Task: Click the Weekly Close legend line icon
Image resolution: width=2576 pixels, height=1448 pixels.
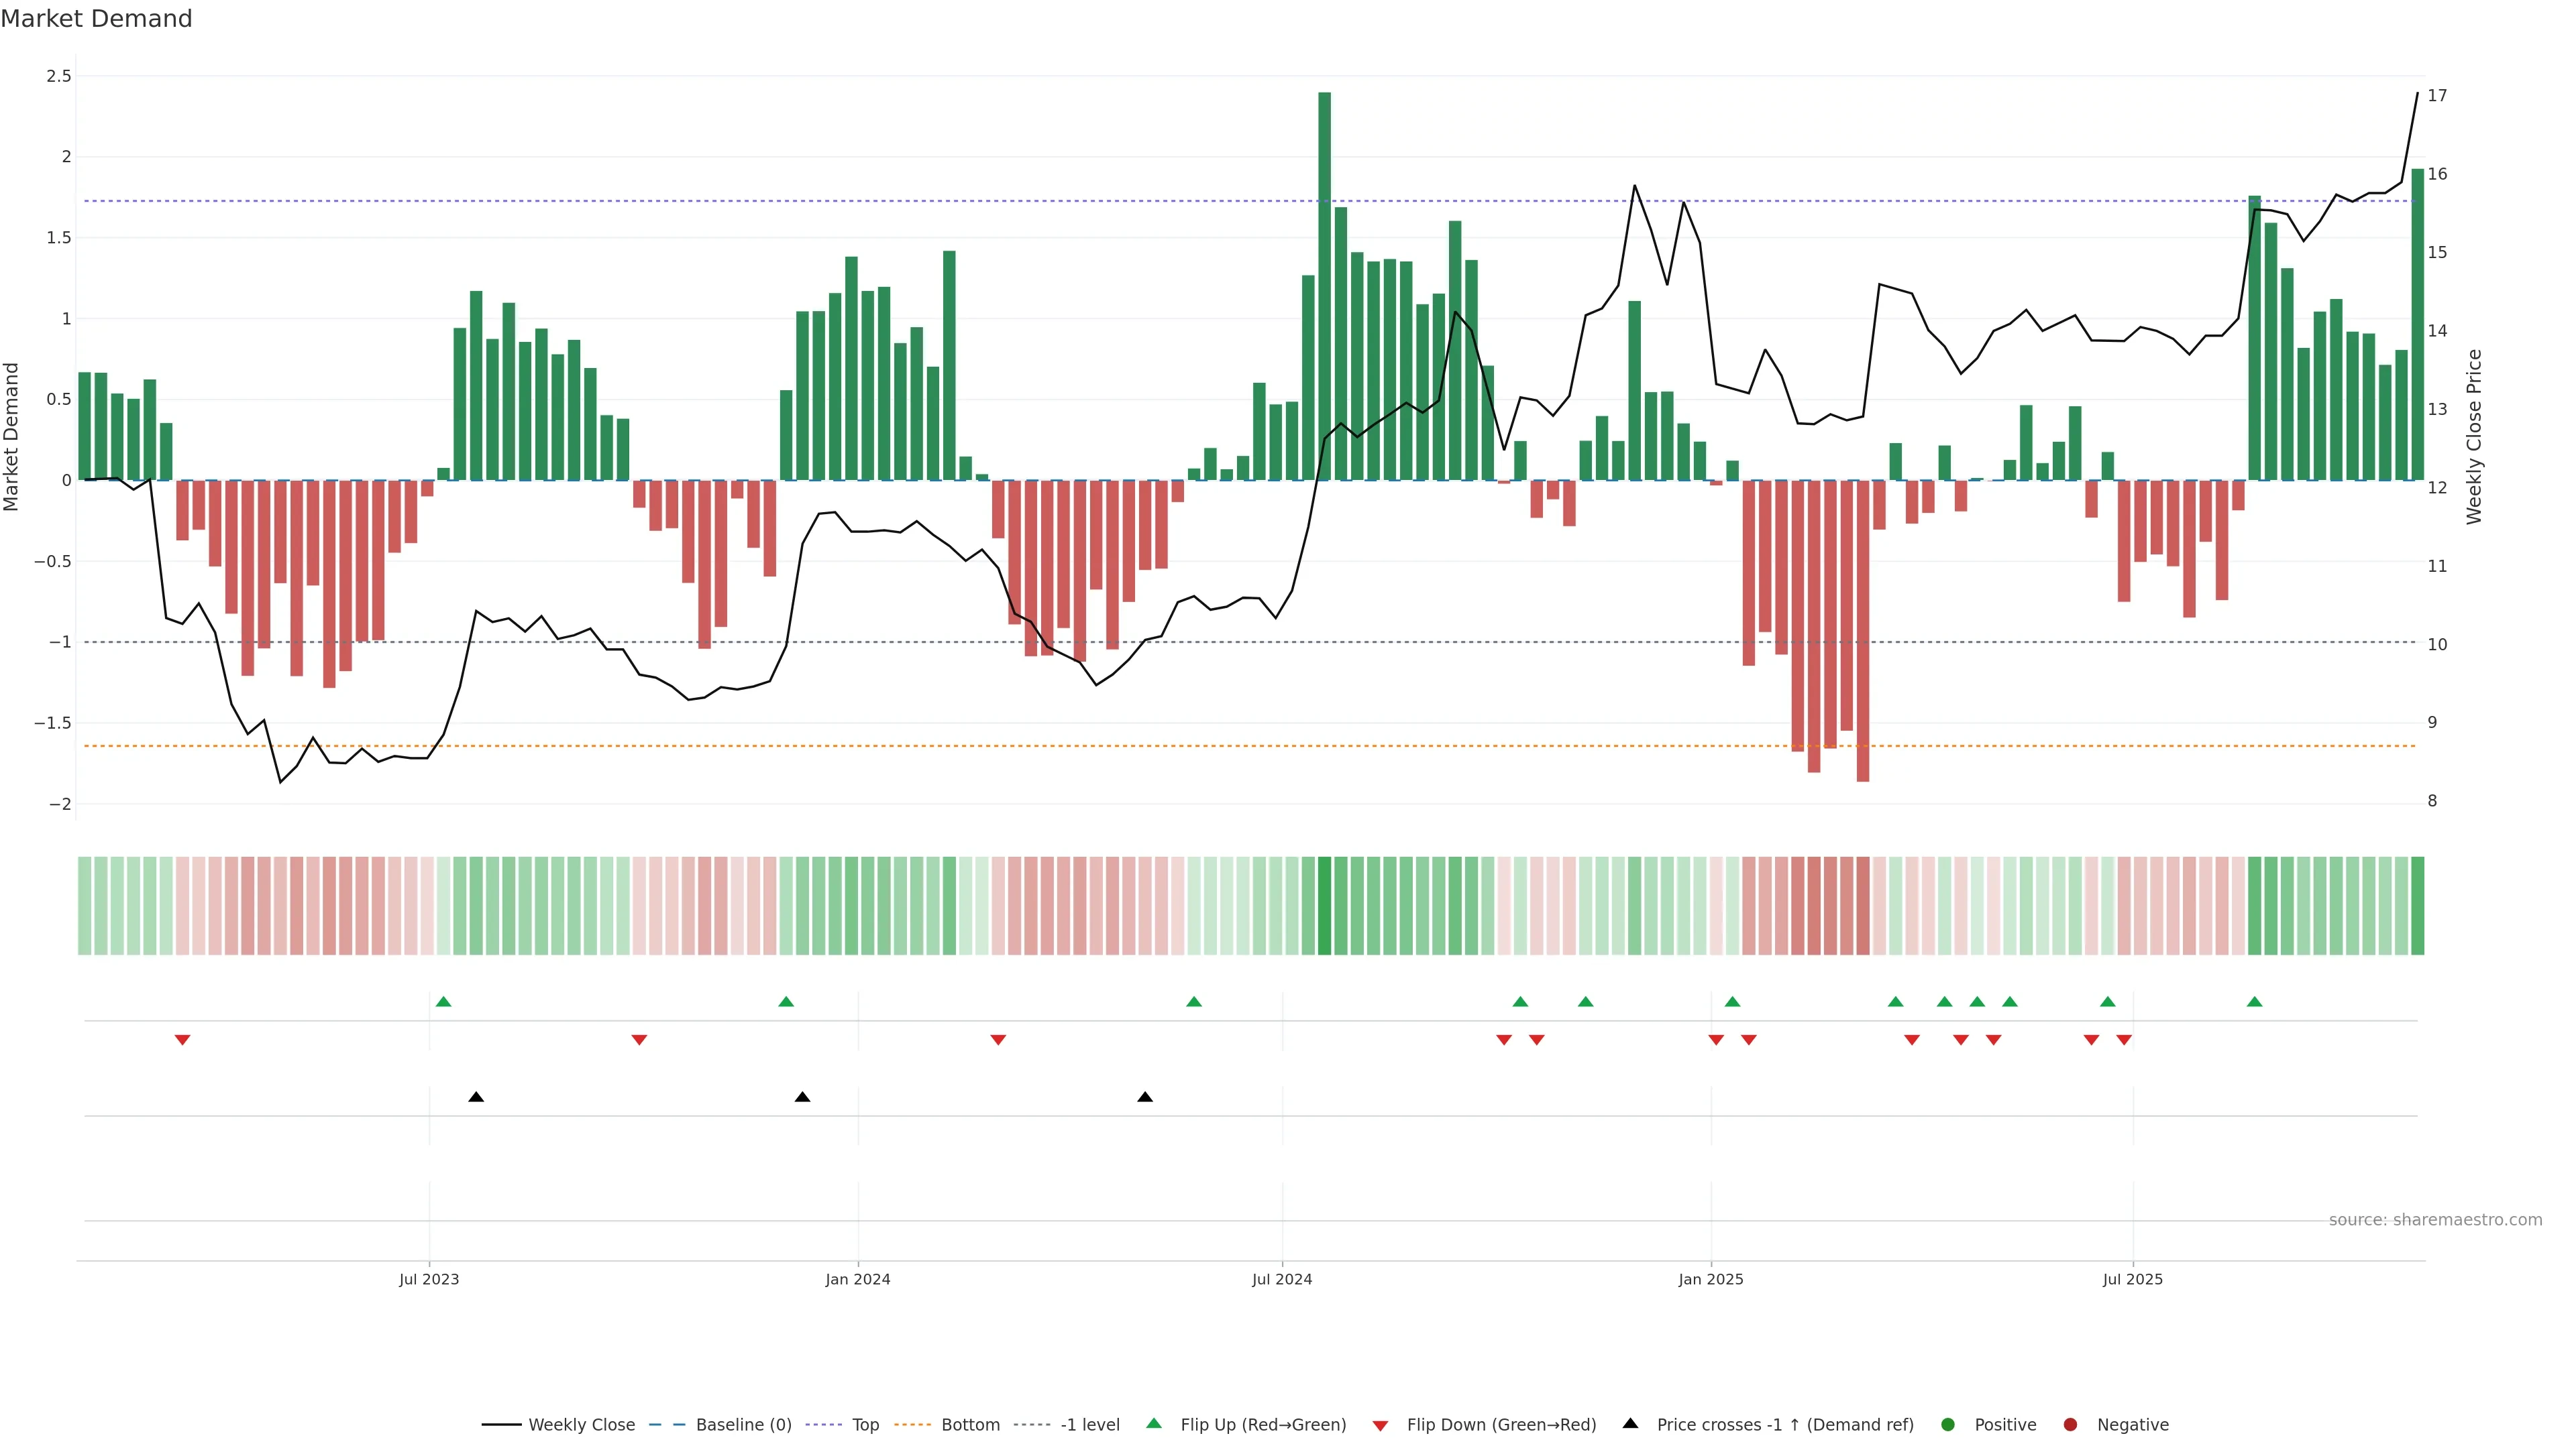Action: [x=501, y=1425]
